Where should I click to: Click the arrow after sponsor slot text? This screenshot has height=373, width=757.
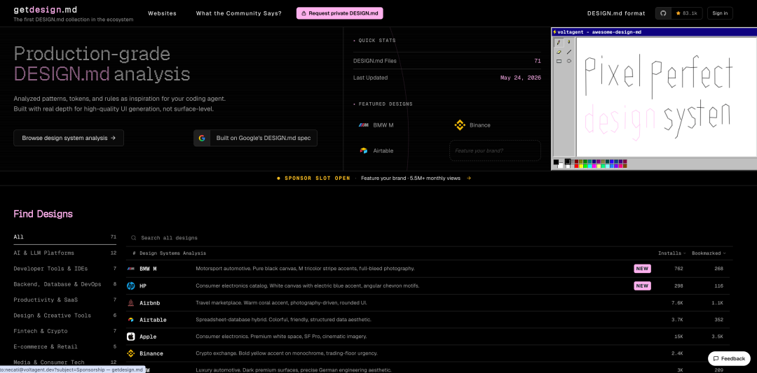point(469,178)
